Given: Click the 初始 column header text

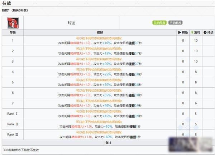Looking at the screenshot, I should pyautogui.click(x=185, y=32).
